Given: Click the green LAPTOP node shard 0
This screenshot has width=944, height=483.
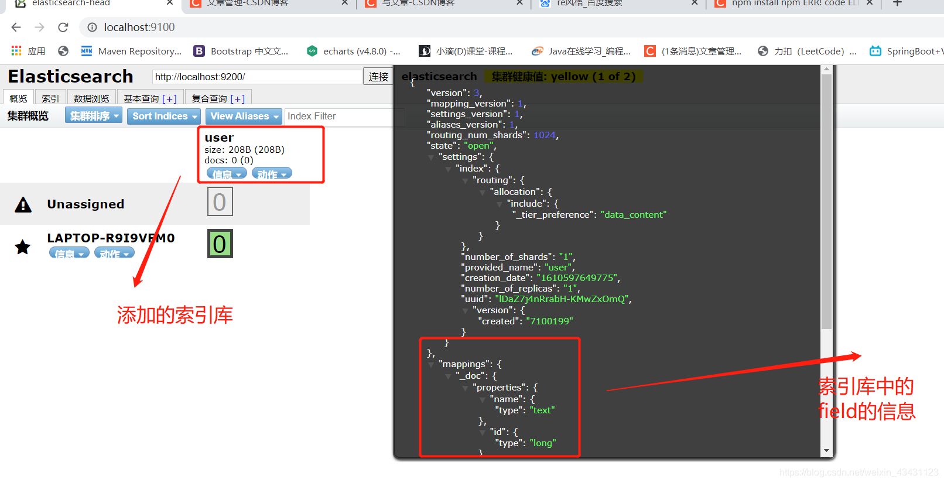Looking at the screenshot, I should click(220, 244).
